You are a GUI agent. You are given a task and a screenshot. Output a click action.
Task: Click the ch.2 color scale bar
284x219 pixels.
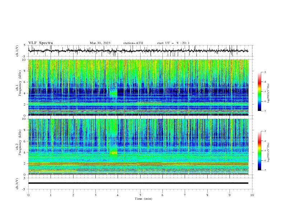click(x=259, y=151)
